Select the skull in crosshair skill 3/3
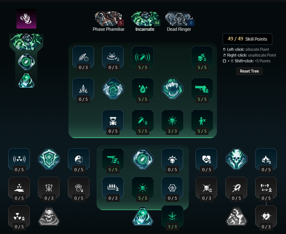This screenshot has height=234, width=286. coord(172,122)
